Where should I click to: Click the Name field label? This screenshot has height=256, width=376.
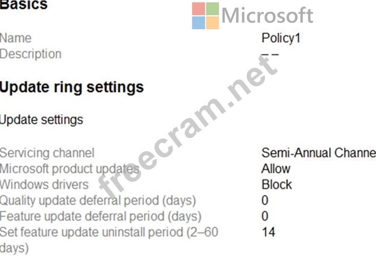click(x=16, y=38)
